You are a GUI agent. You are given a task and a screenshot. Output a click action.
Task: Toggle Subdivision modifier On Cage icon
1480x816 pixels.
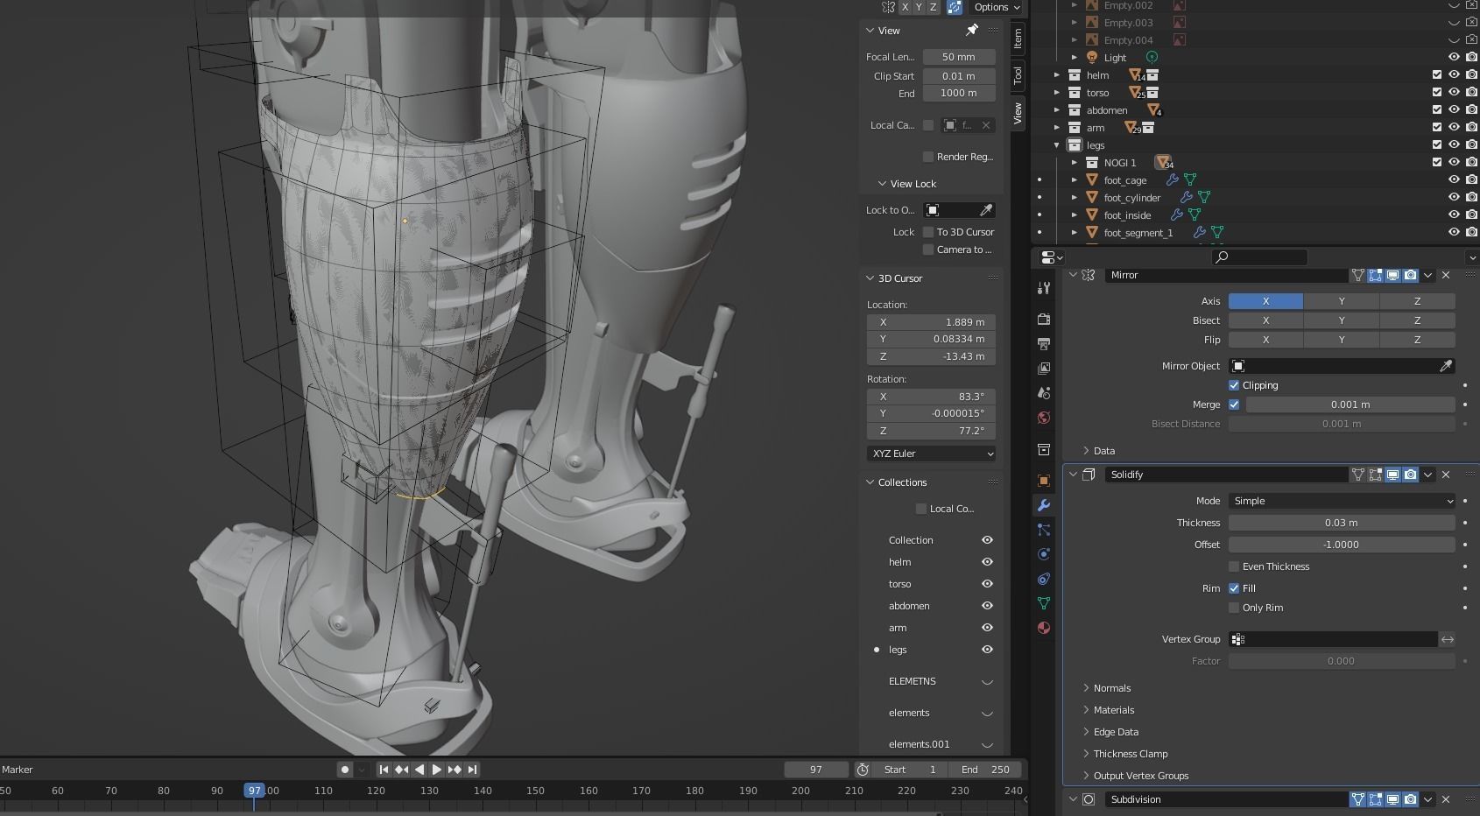1357,799
